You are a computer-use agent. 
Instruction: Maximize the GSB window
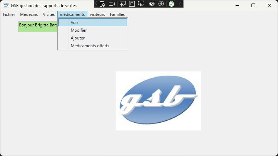click(253, 6)
